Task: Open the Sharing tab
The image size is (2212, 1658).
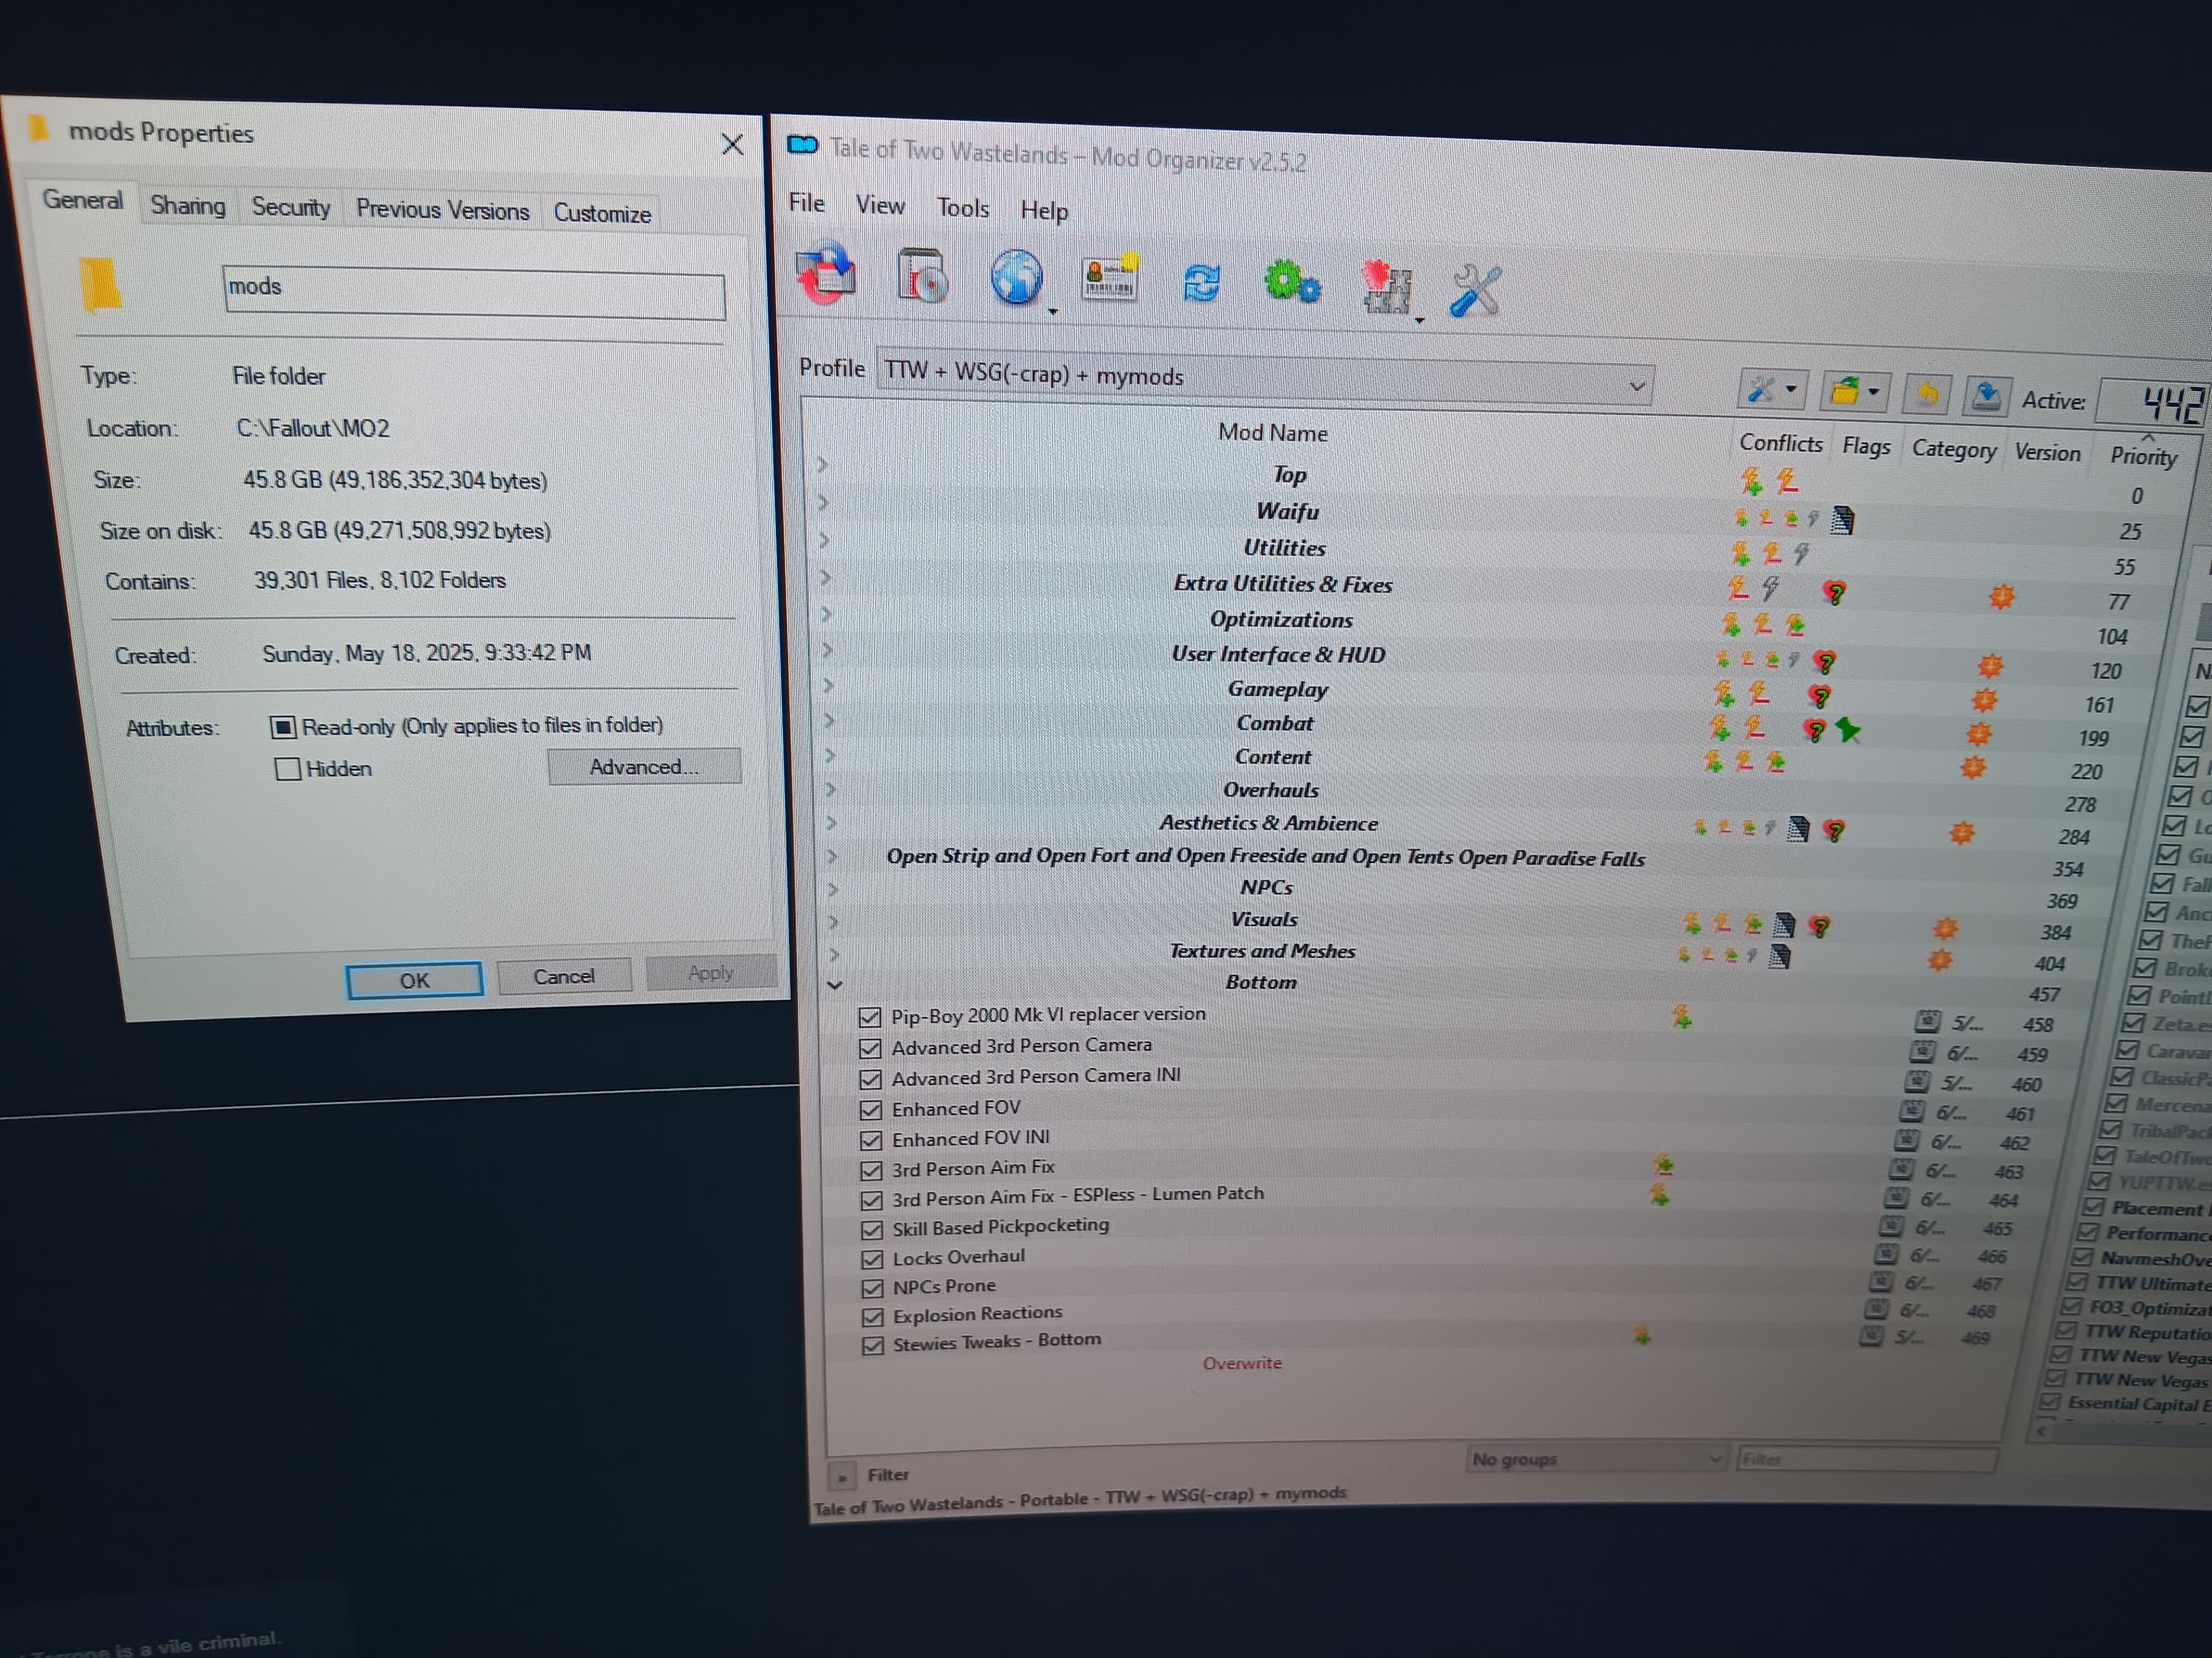Action: 188,205
